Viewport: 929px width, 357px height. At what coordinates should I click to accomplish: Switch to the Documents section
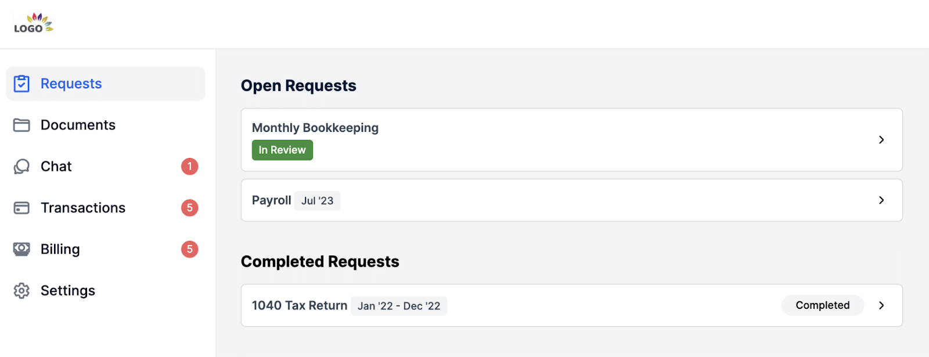coord(77,125)
